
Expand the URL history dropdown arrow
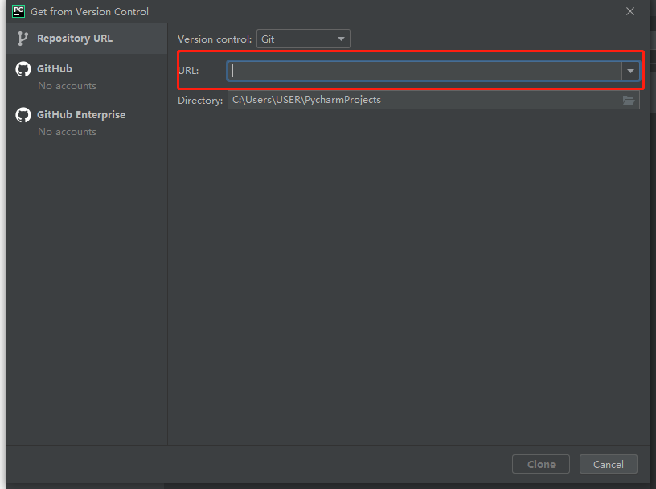[630, 71]
